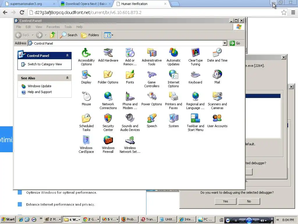Viewport: 298px width, 224px height.
Task: Open Game Controllers applet
Action: (152, 79)
